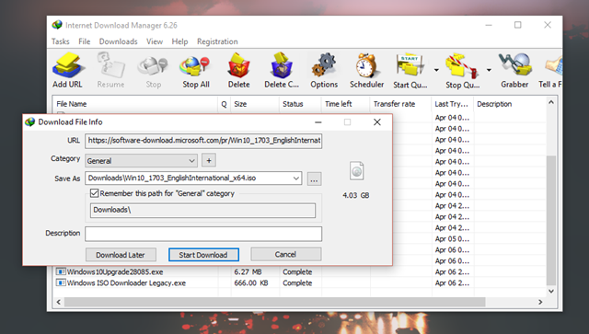The height and width of the screenshot is (334, 589).
Task: Sort by the Description column header
Action: [510, 104]
